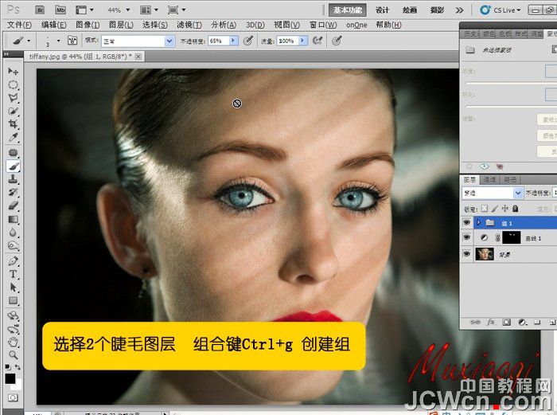Open Mini Bridge via Mb icon

click(60, 10)
